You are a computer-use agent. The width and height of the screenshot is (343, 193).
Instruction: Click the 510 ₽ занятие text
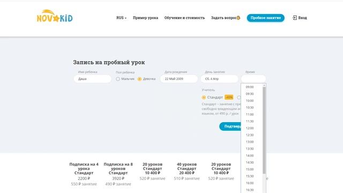[x=187, y=179]
